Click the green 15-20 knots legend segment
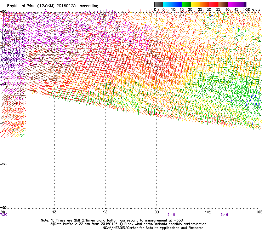 pos(186,4)
